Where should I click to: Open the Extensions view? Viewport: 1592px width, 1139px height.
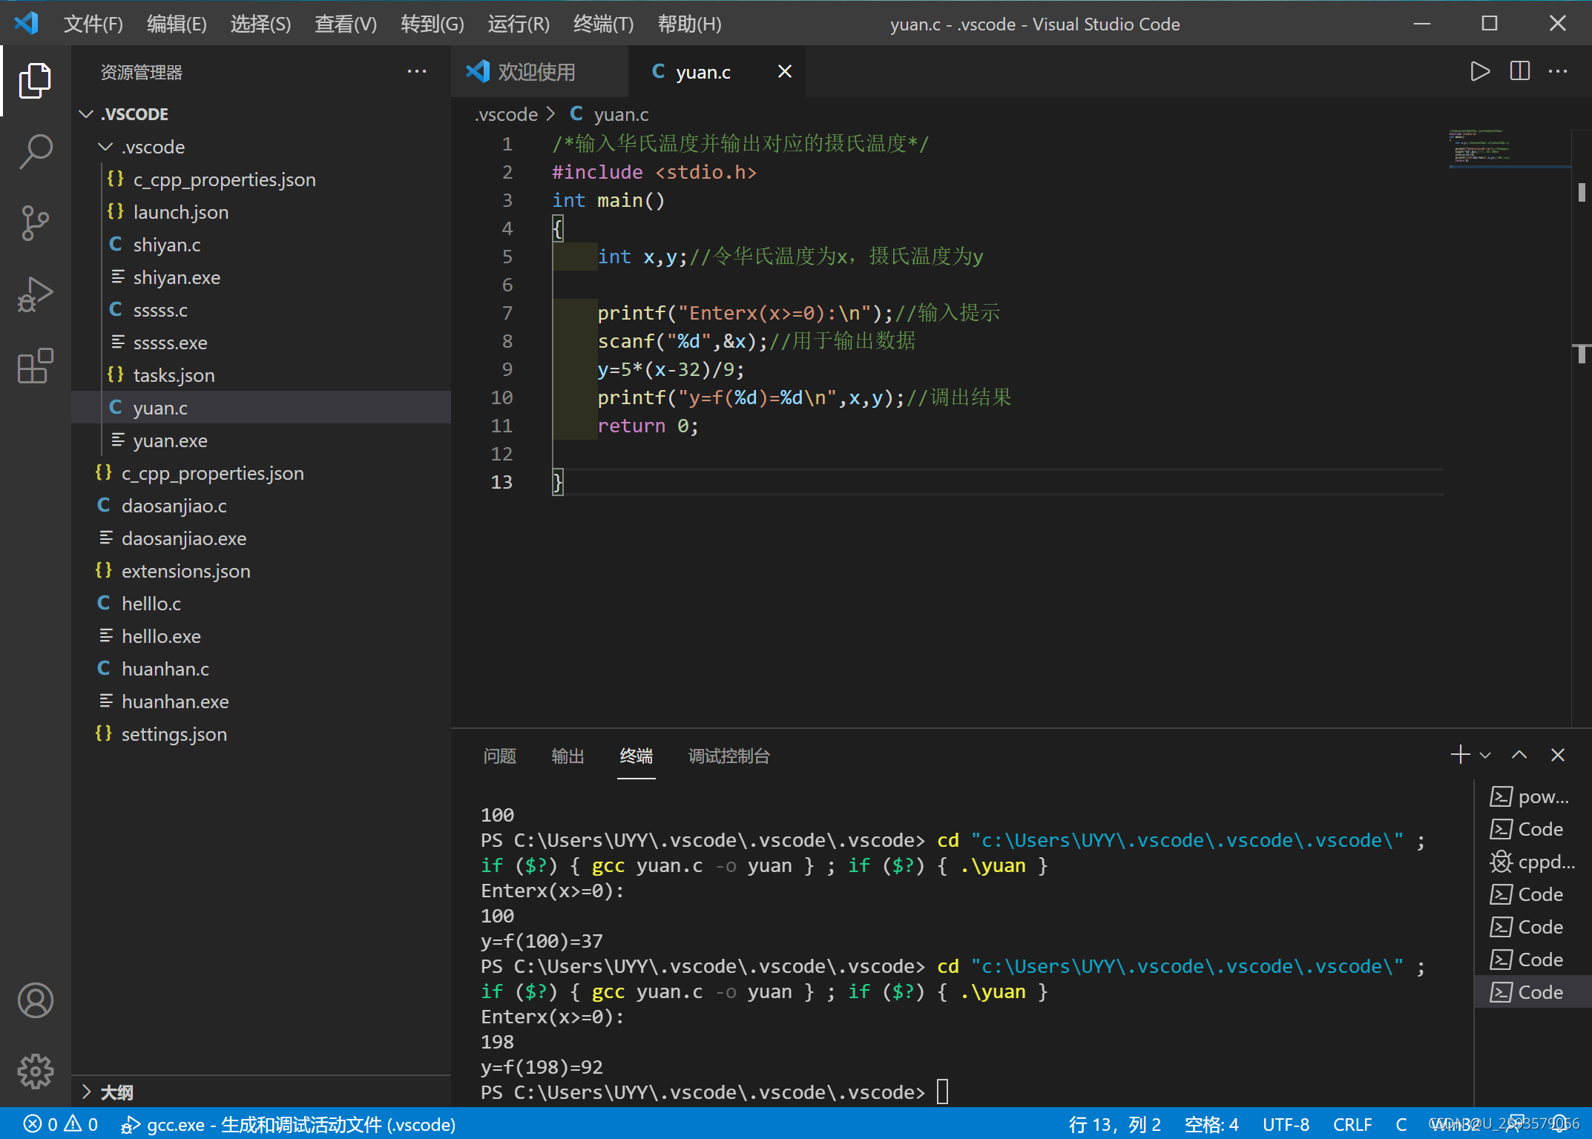35,366
